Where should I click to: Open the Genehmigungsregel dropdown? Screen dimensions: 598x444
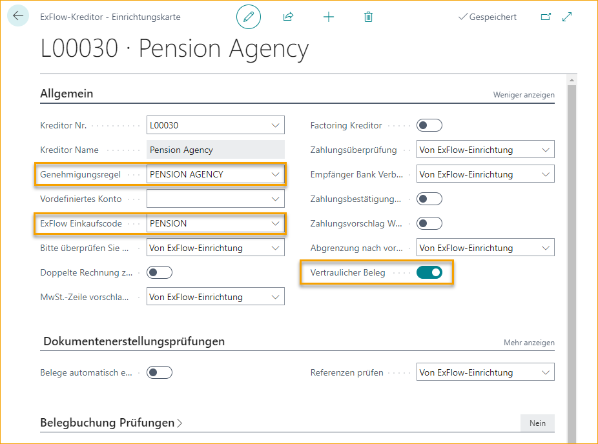point(276,174)
